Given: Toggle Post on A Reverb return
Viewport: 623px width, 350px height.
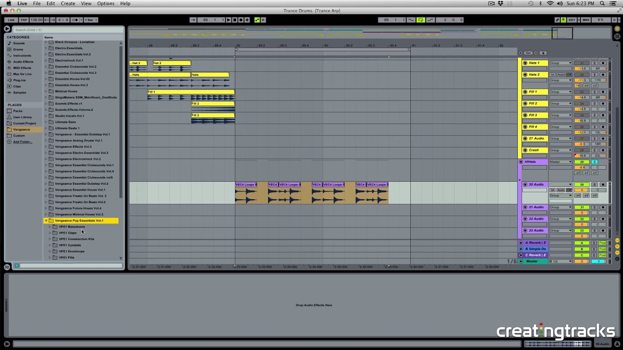Looking at the screenshot, I should coord(603,243).
